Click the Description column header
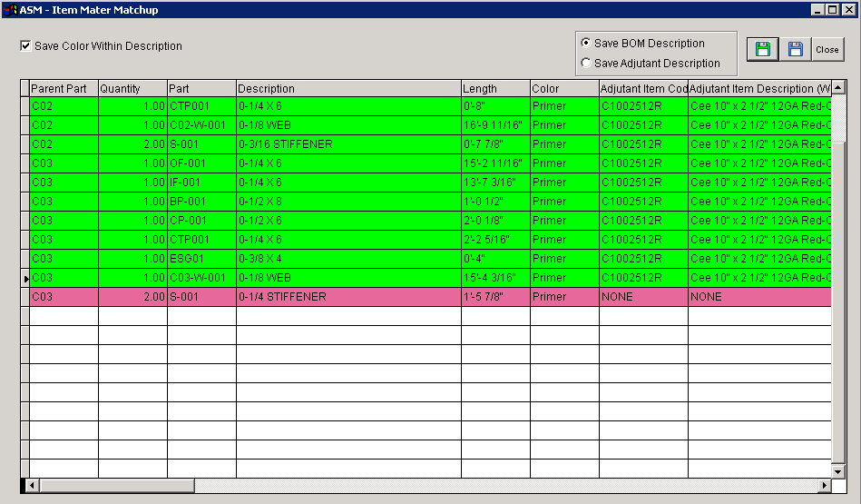Image resolution: width=861 pixels, height=504 pixels. [x=348, y=89]
